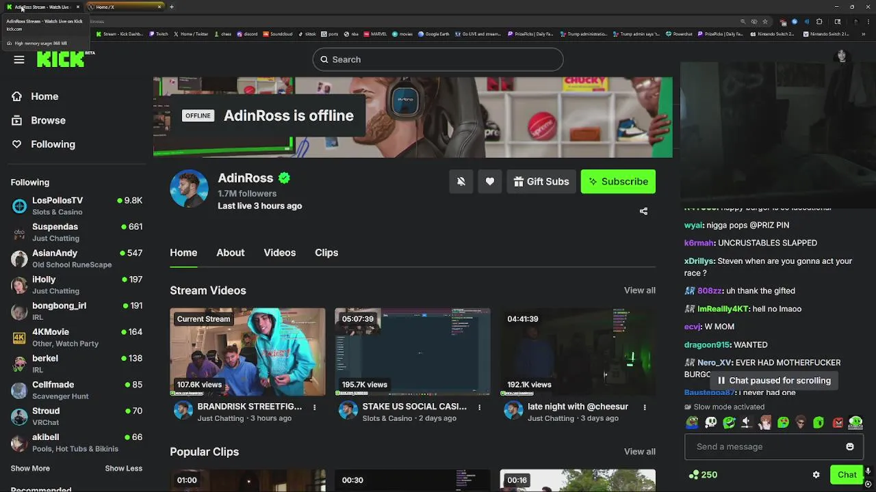
Task: Switch to the Clips tab
Action: (326, 253)
